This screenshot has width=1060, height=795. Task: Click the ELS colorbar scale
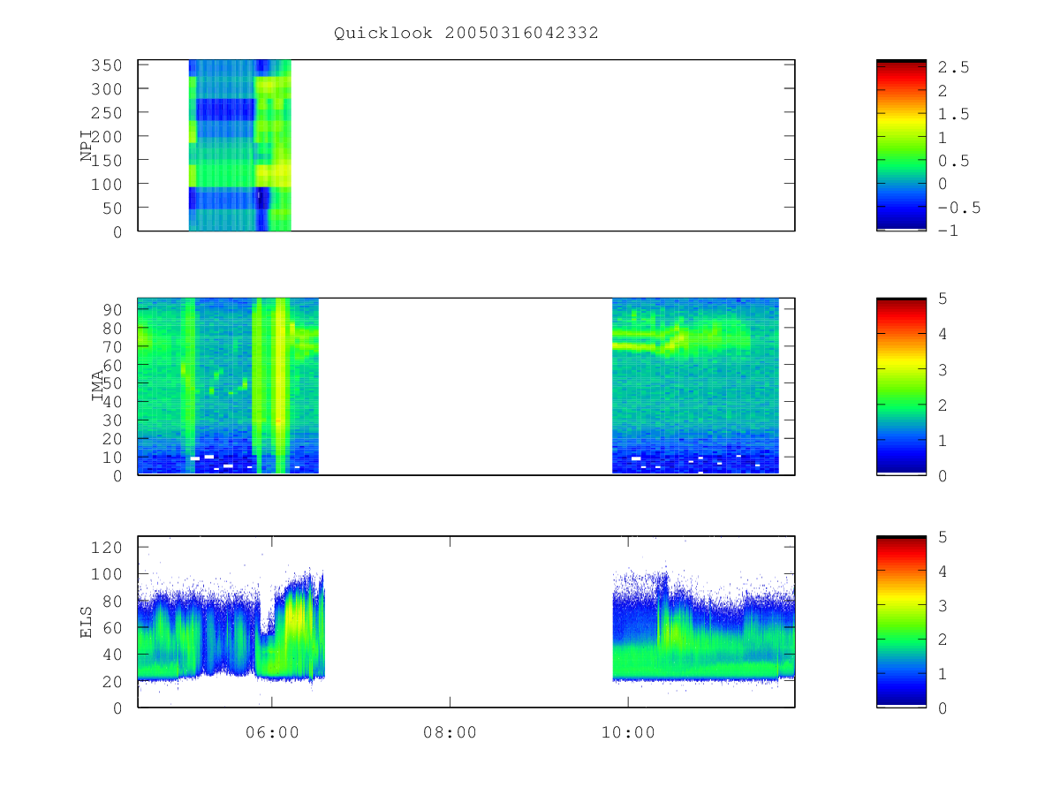coord(901,621)
